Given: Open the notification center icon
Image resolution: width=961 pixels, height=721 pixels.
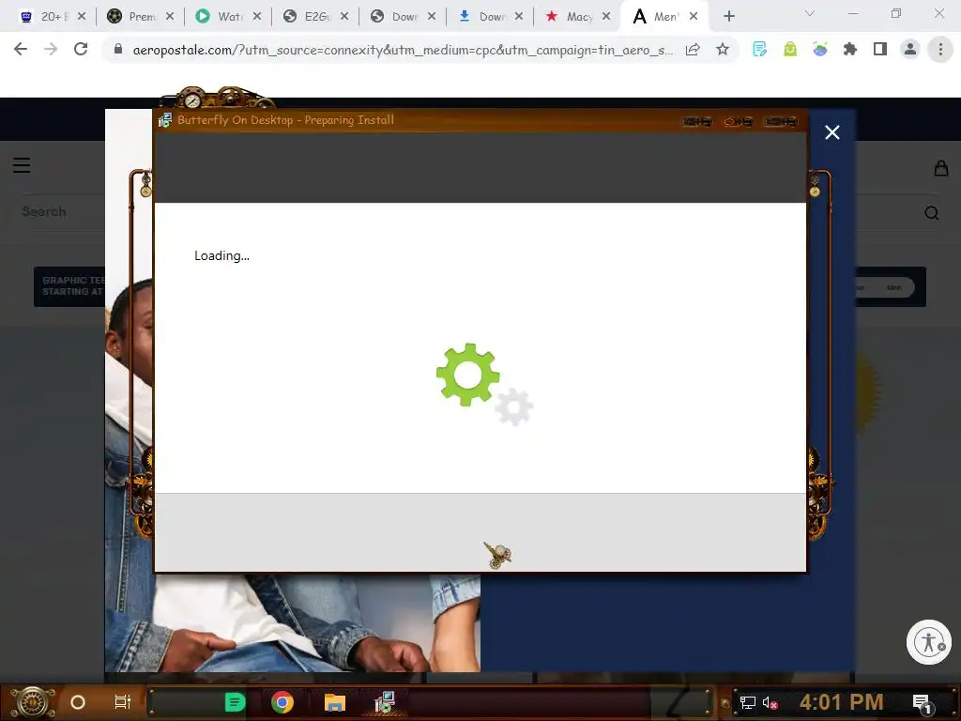Looking at the screenshot, I should tap(922, 703).
